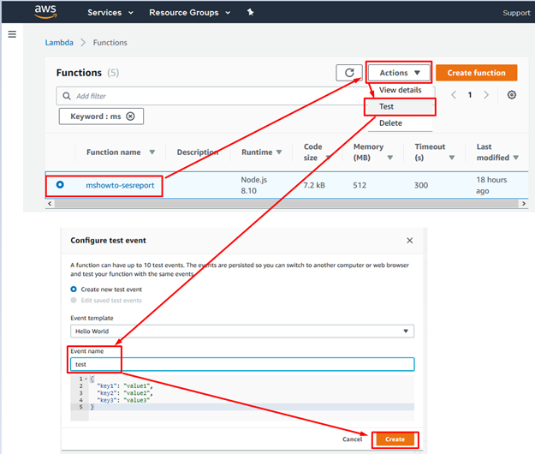Image resolution: width=535 pixels, height=454 pixels.
Task: Click the 300 timeout value cell
Action: [421, 185]
